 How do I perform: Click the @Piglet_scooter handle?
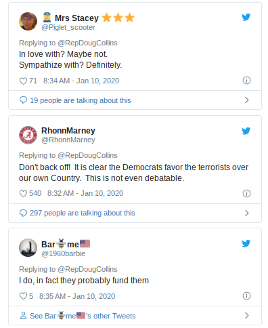coord(68,27)
